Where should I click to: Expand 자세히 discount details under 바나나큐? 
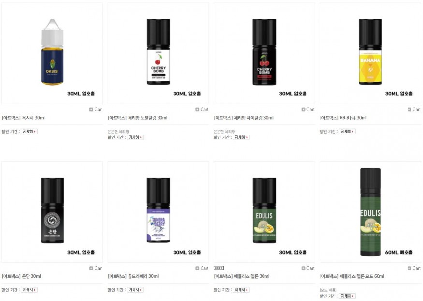coord(347,132)
